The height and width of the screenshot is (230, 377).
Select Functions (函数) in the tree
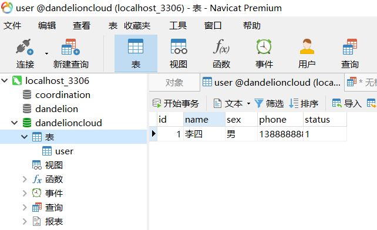[x=54, y=180]
